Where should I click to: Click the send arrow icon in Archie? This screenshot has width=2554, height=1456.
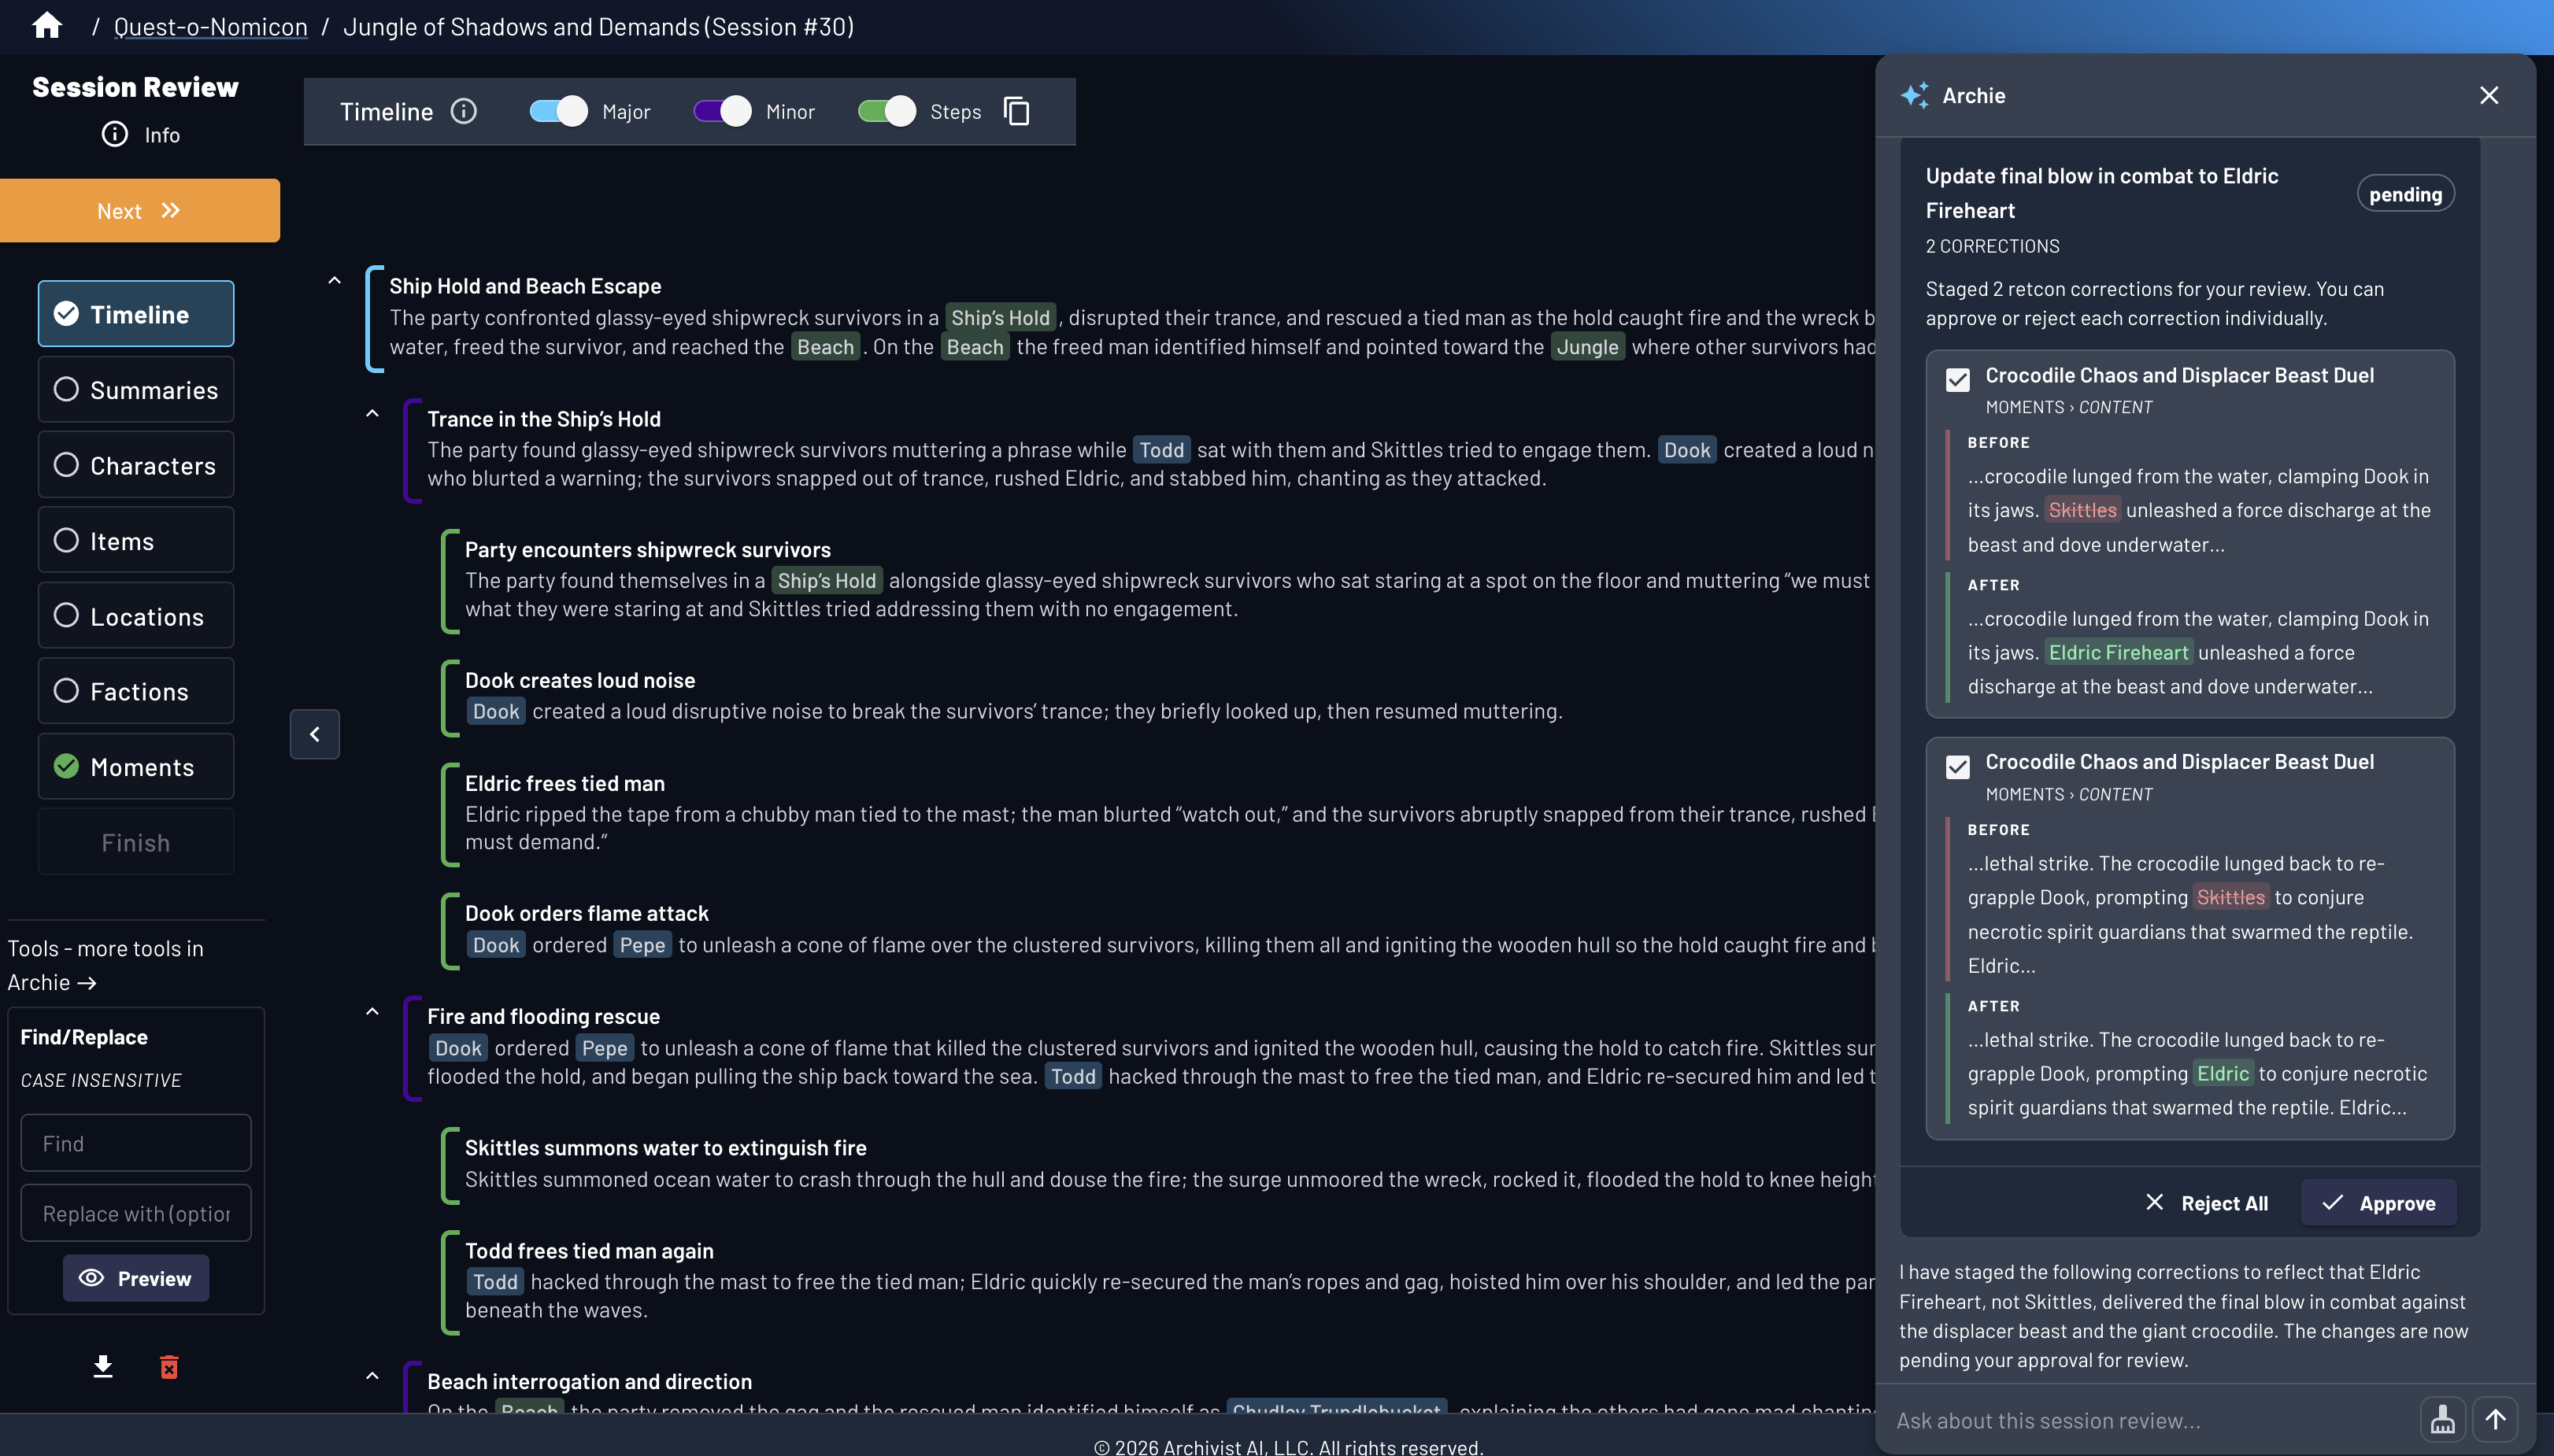tap(2495, 1419)
